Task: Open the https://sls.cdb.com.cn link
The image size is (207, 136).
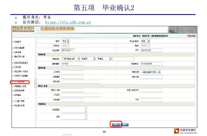Action: click(x=68, y=22)
